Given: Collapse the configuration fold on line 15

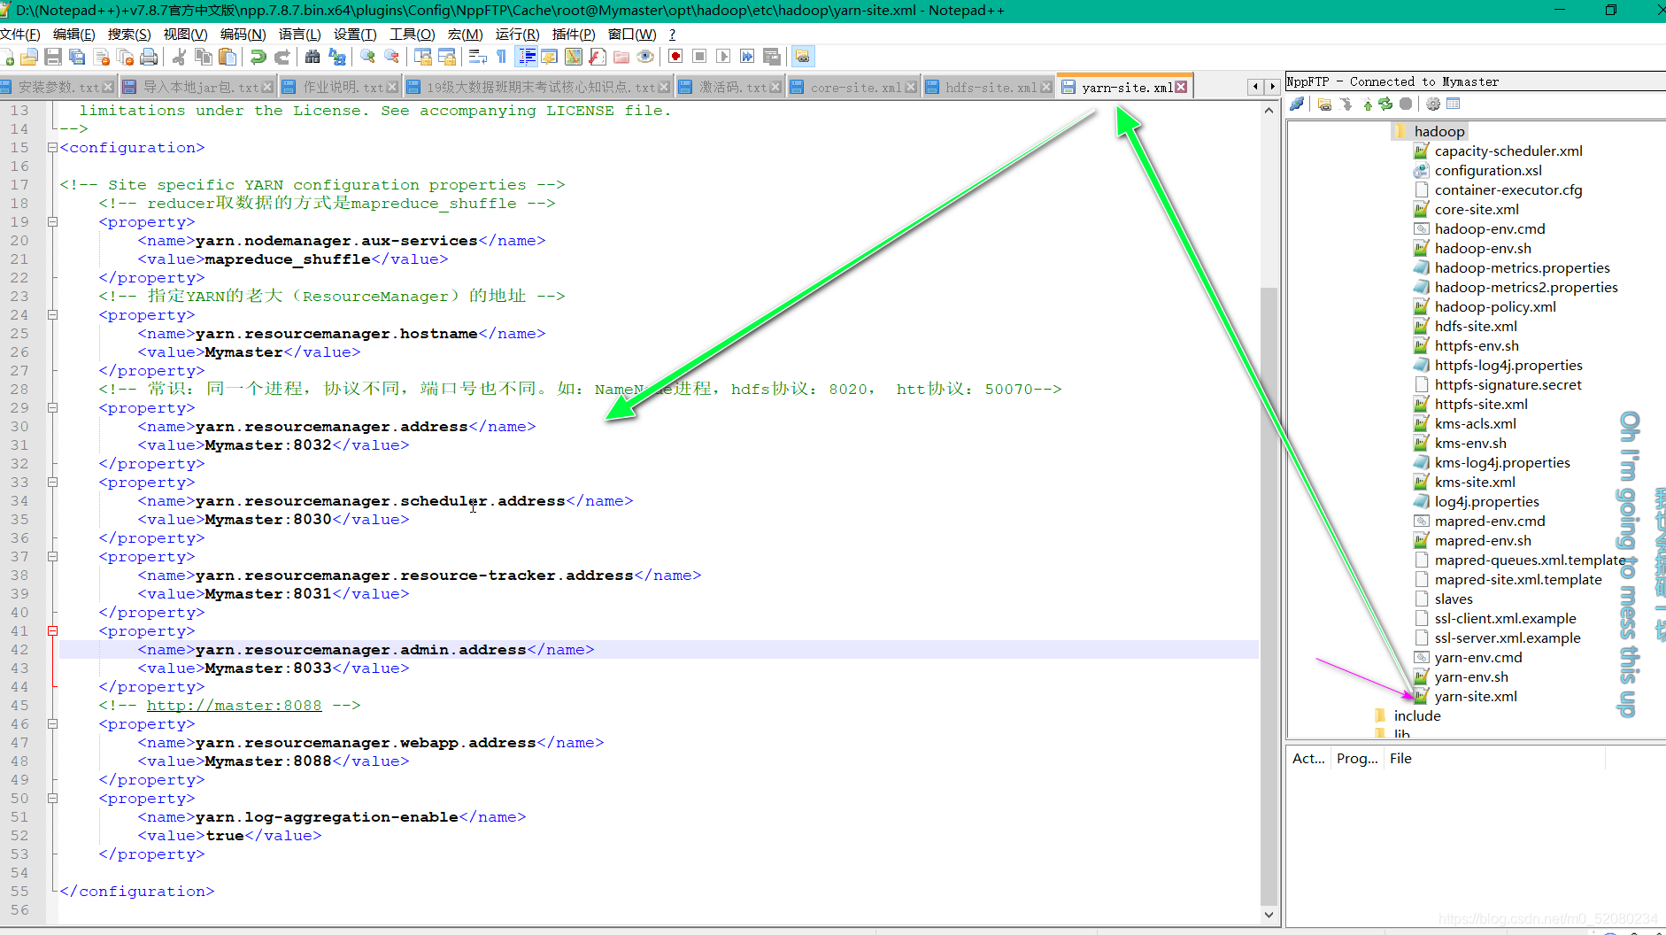Looking at the screenshot, I should (x=52, y=148).
